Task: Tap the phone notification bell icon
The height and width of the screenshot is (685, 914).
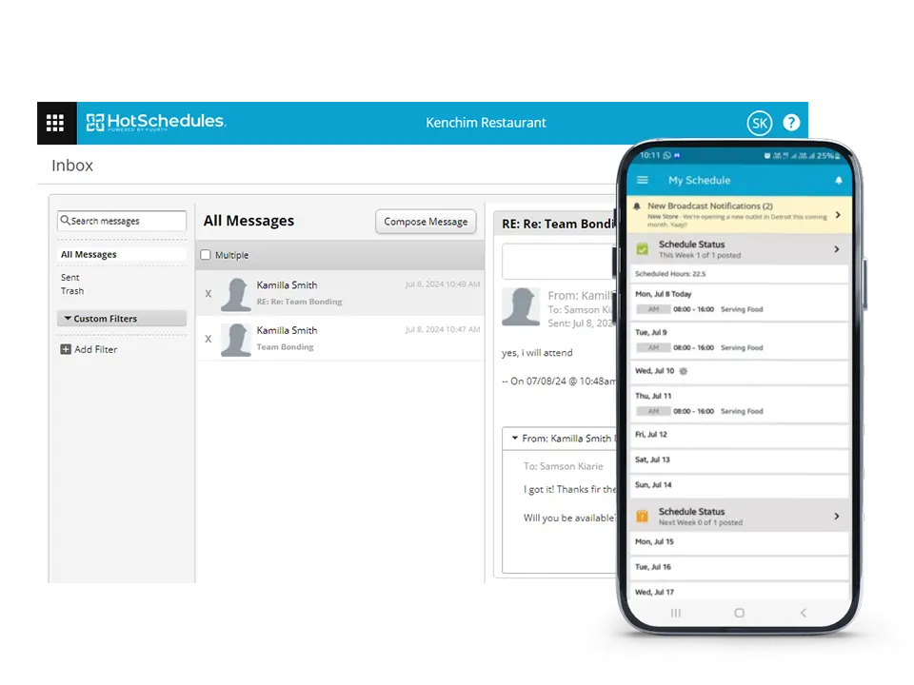Action: pyautogui.click(x=839, y=180)
